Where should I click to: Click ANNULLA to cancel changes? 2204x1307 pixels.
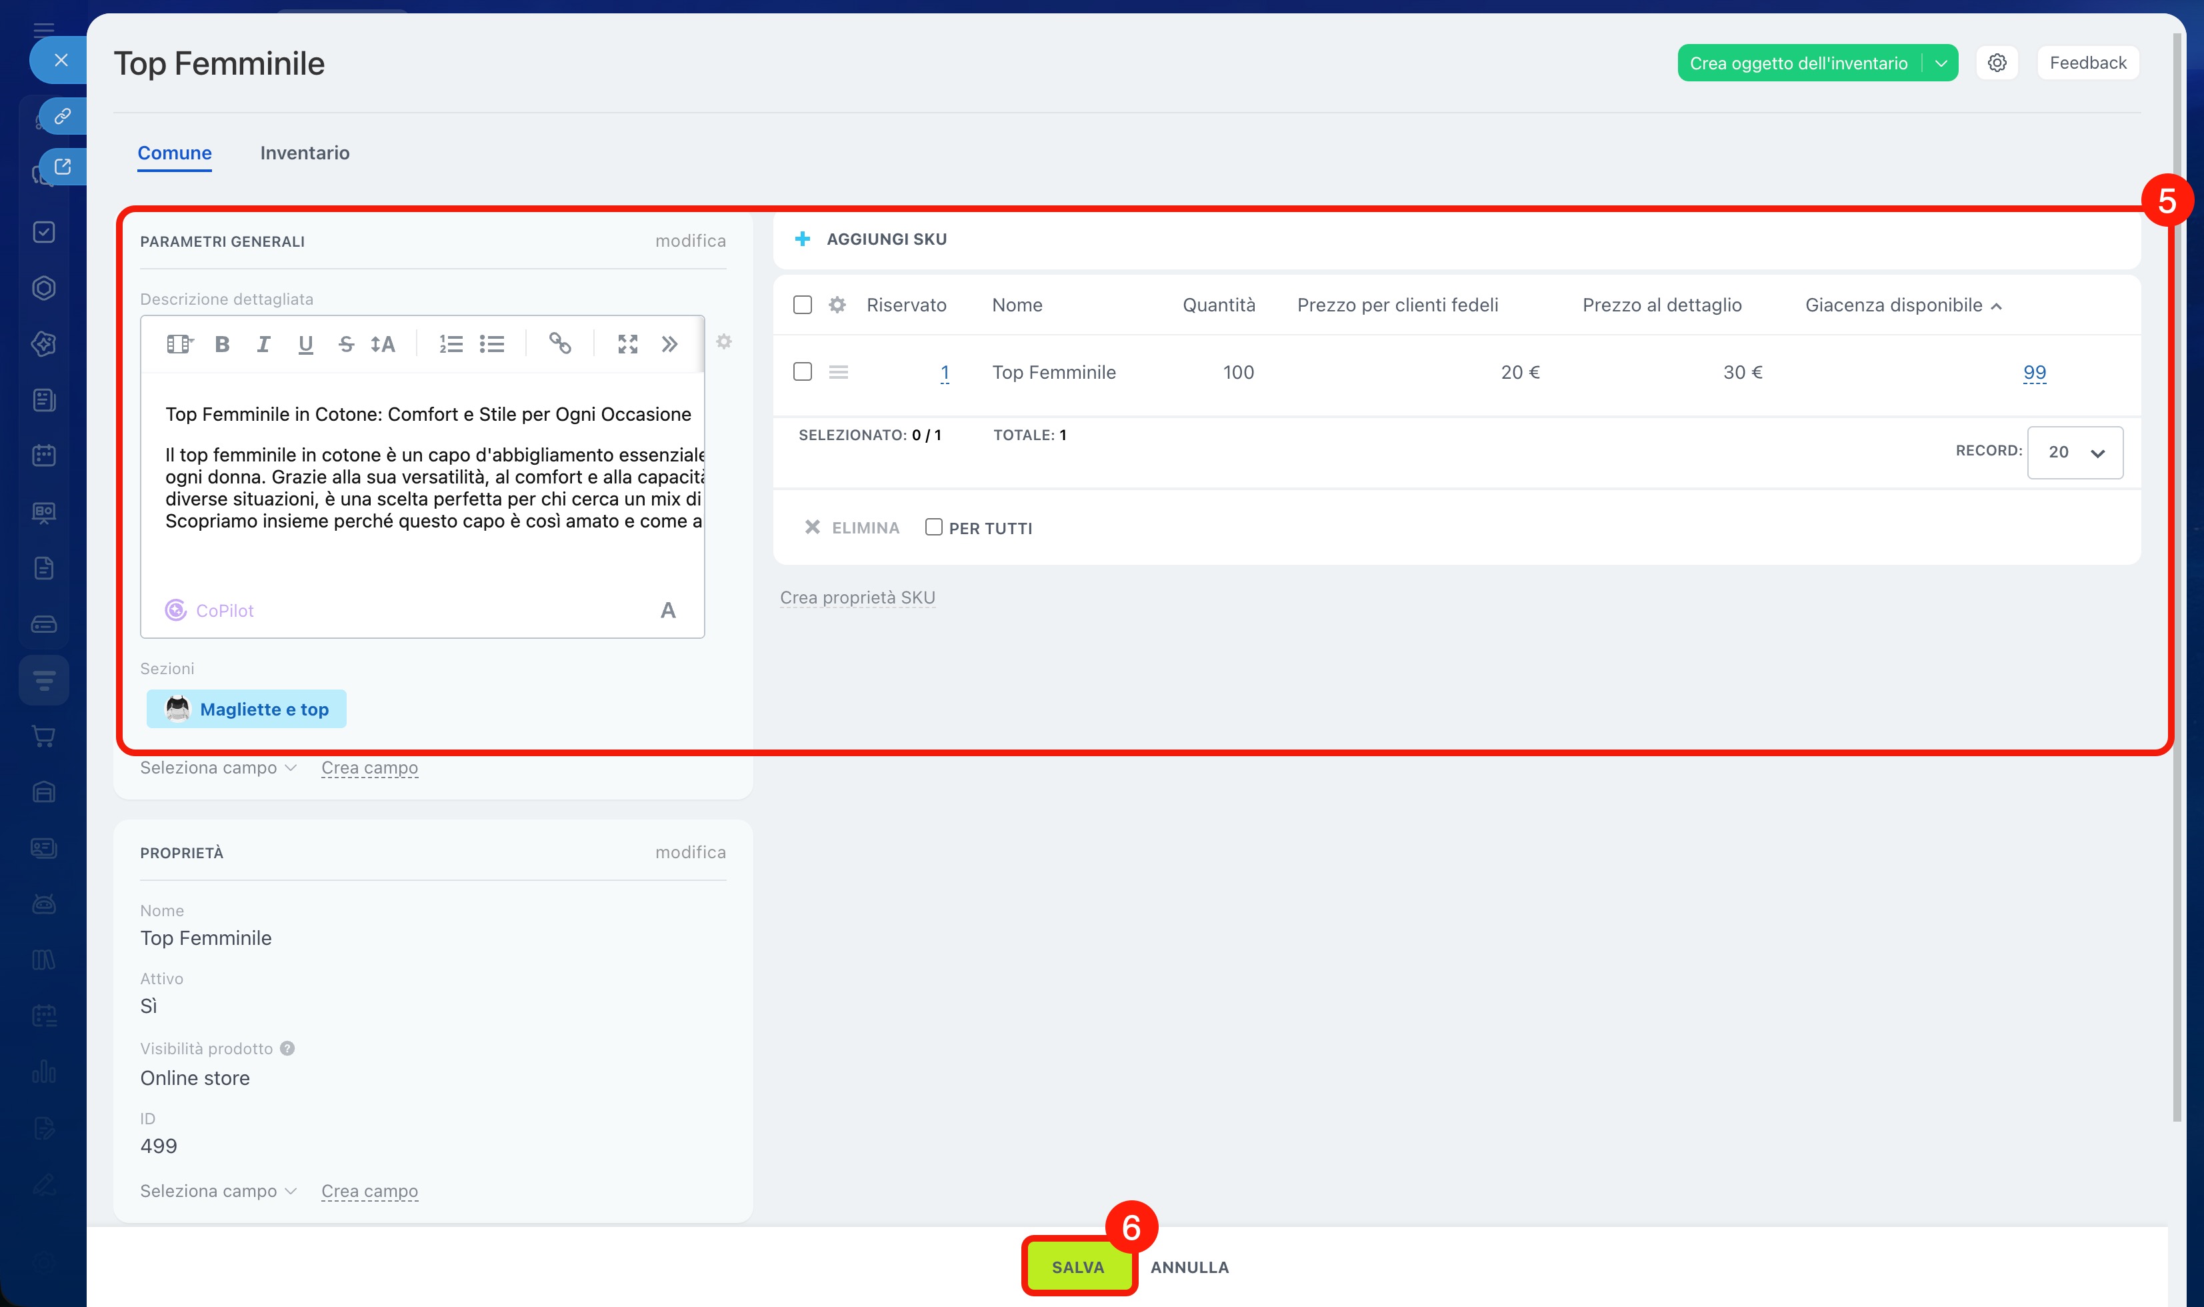tap(1189, 1268)
